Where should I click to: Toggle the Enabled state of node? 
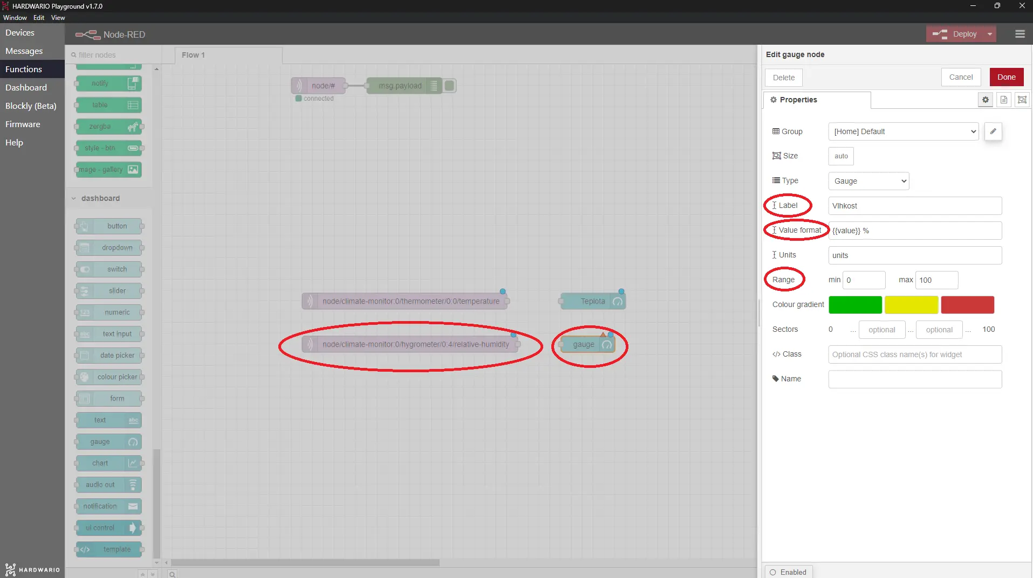pyautogui.click(x=788, y=572)
